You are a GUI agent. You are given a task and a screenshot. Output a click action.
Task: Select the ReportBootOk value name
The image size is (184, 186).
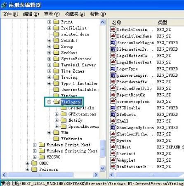[x=131, y=95]
